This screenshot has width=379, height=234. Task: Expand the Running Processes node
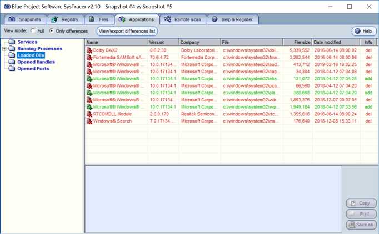[x=4, y=49]
